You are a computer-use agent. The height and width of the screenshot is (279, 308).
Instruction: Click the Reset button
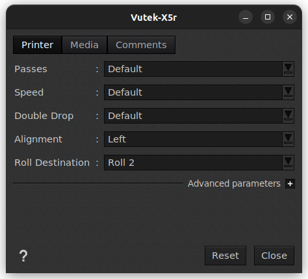point(225,256)
